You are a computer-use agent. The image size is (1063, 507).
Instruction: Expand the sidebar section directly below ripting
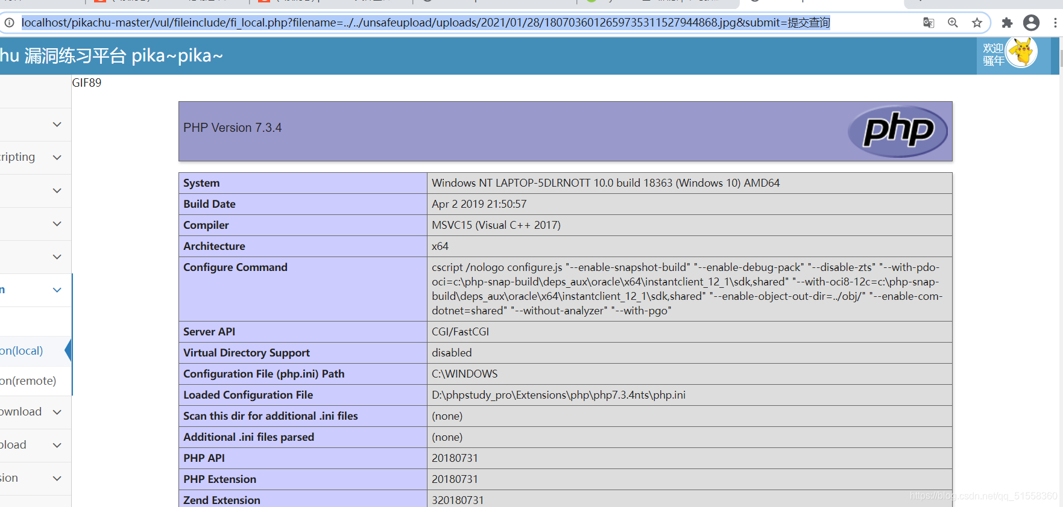pos(57,191)
